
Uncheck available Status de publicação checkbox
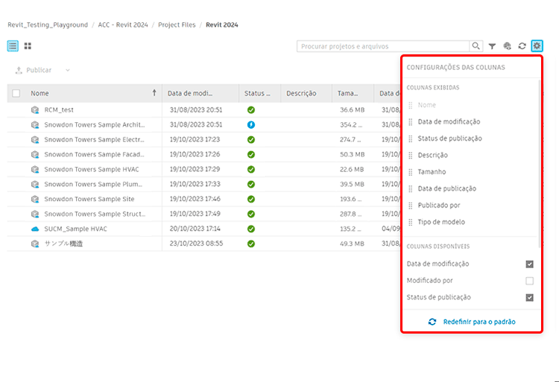click(529, 297)
